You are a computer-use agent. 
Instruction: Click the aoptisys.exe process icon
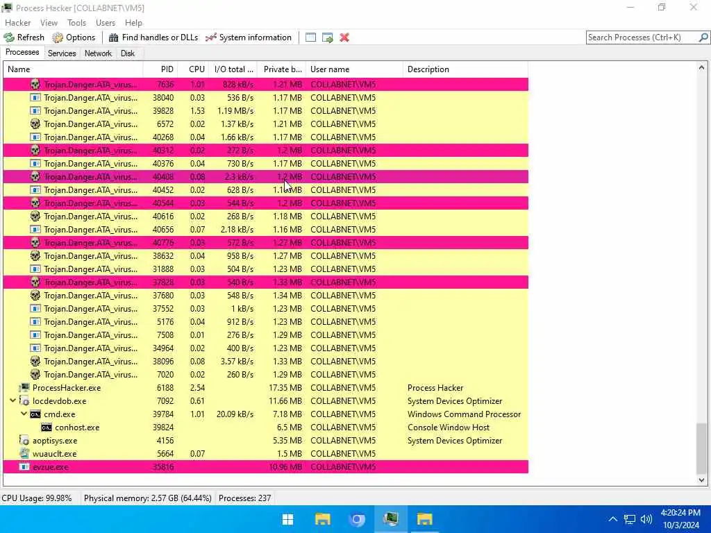click(x=24, y=441)
